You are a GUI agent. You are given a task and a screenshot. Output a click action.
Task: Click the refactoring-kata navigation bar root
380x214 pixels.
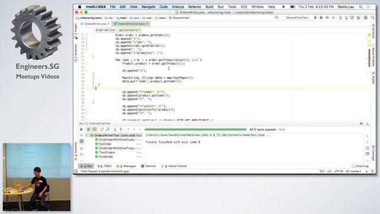89,18
